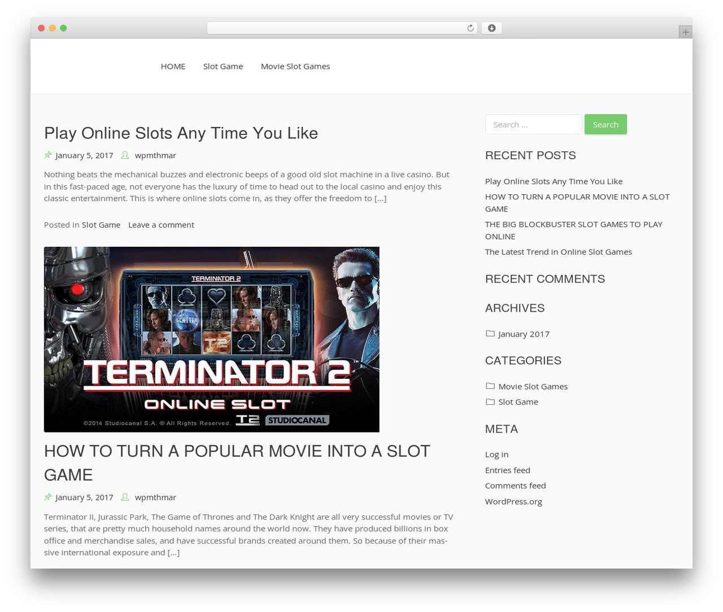
Task: Focus the browser address bar
Action: [342, 28]
